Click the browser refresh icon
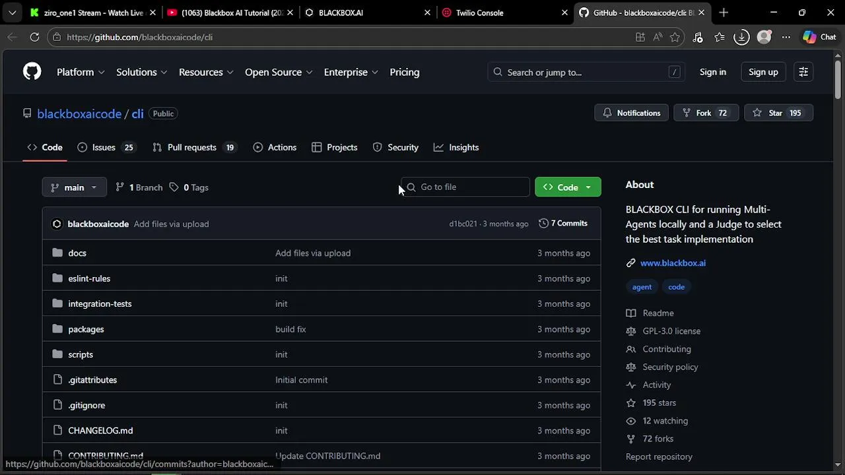 [x=34, y=38]
